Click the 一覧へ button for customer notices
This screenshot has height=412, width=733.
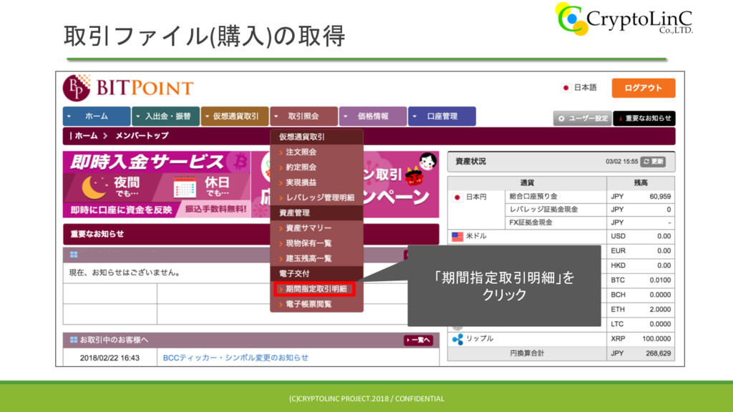pos(418,340)
